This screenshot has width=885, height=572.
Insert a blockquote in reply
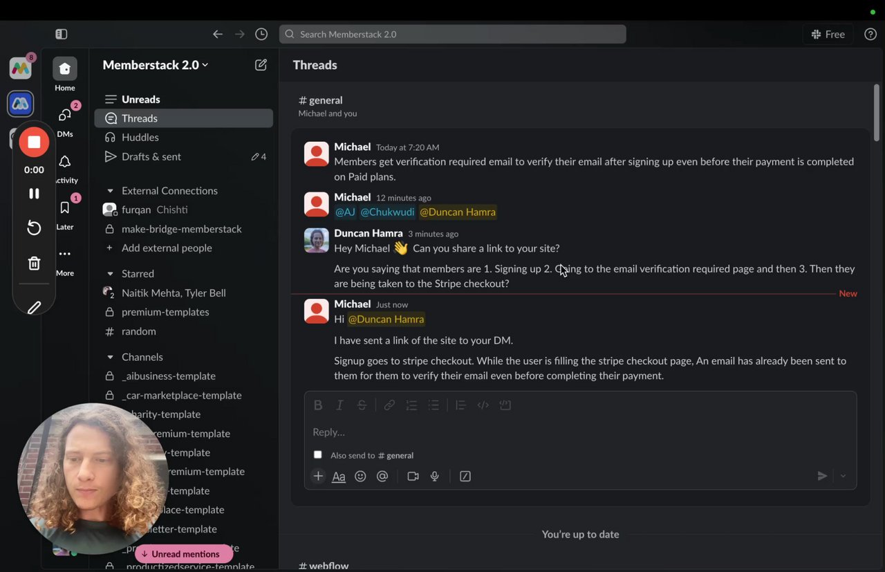pyautogui.click(x=460, y=405)
